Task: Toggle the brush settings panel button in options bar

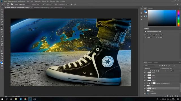Action: [x=12, y=4]
